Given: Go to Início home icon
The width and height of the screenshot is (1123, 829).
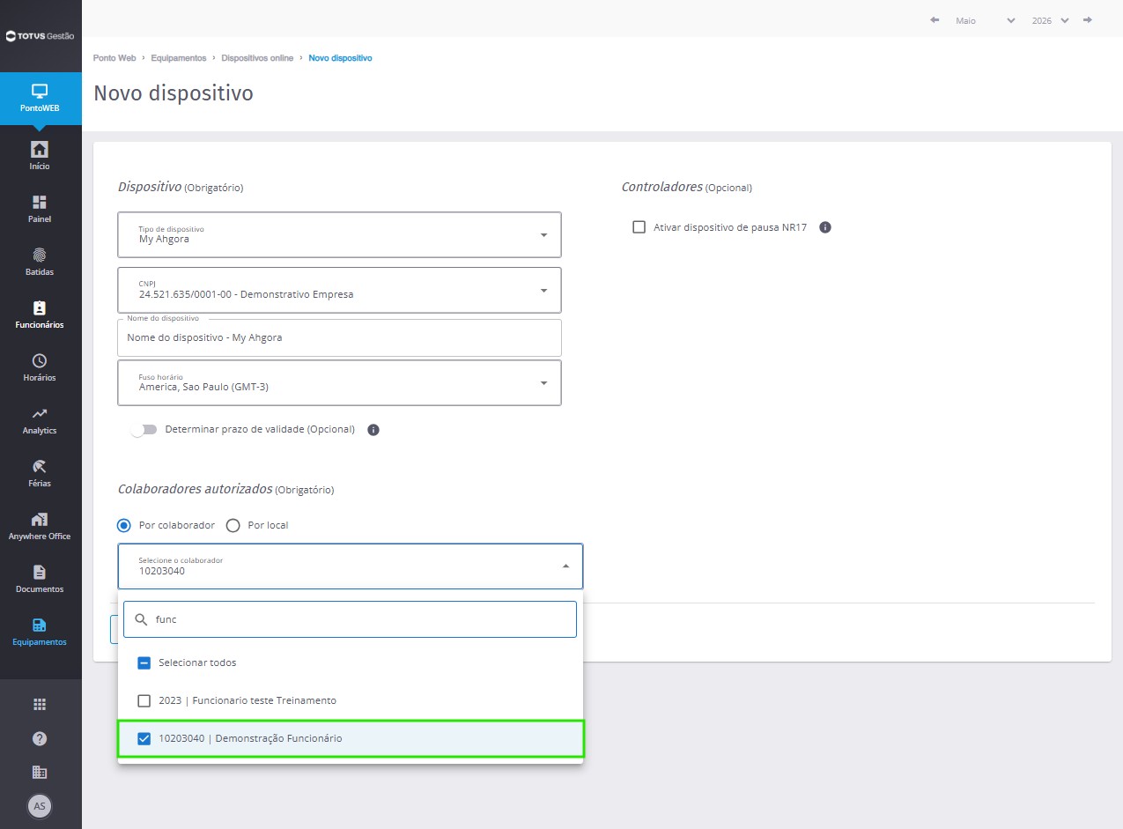Looking at the screenshot, I should (x=40, y=148).
